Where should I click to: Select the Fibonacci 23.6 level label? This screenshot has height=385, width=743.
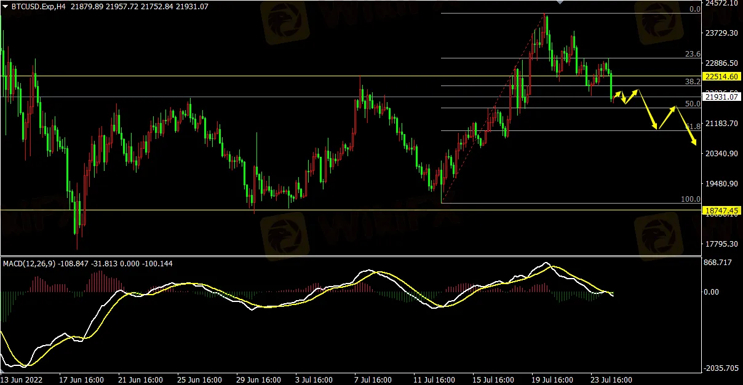(x=693, y=54)
